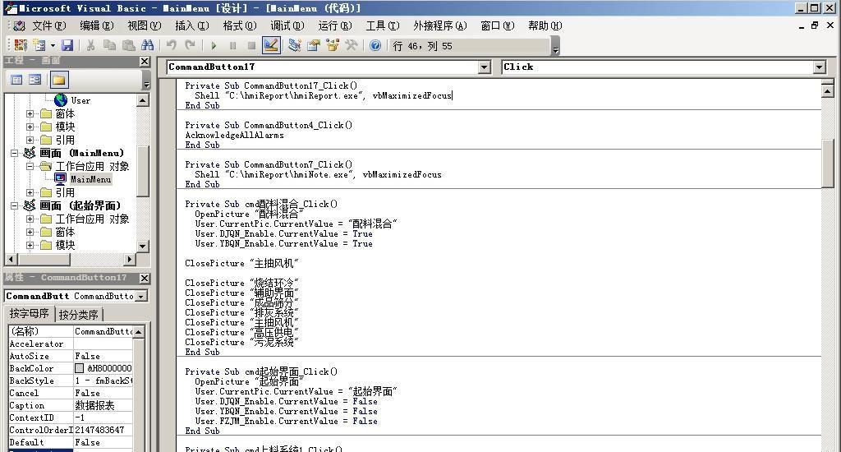841x452 pixels.
Task: Click the Design Mode toolbar icon
Action: (x=271, y=46)
